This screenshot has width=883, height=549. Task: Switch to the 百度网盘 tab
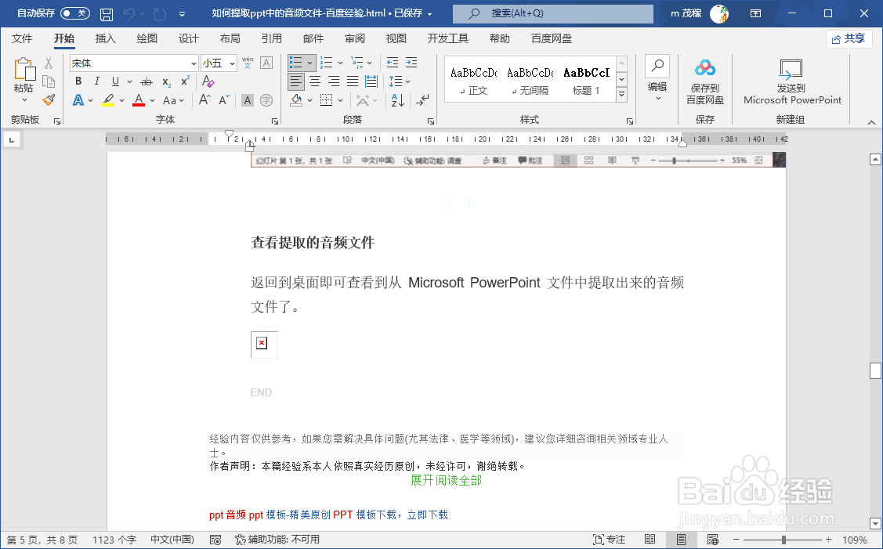pos(552,38)
